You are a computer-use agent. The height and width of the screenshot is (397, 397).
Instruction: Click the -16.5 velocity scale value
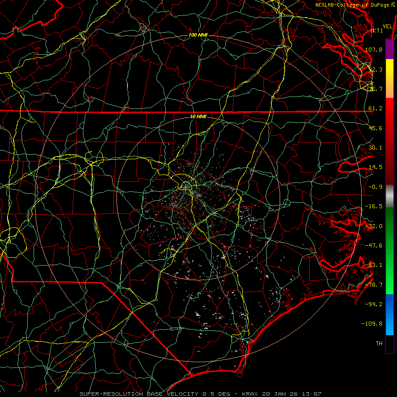[374, 206]
